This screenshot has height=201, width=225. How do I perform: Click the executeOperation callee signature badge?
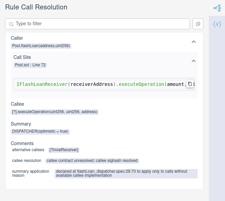tap(55, 112)
